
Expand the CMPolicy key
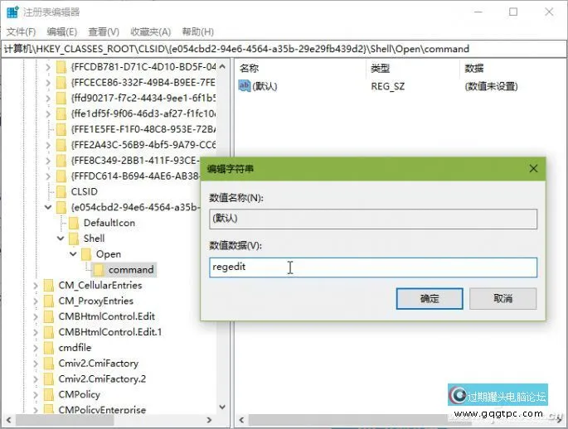36,394
